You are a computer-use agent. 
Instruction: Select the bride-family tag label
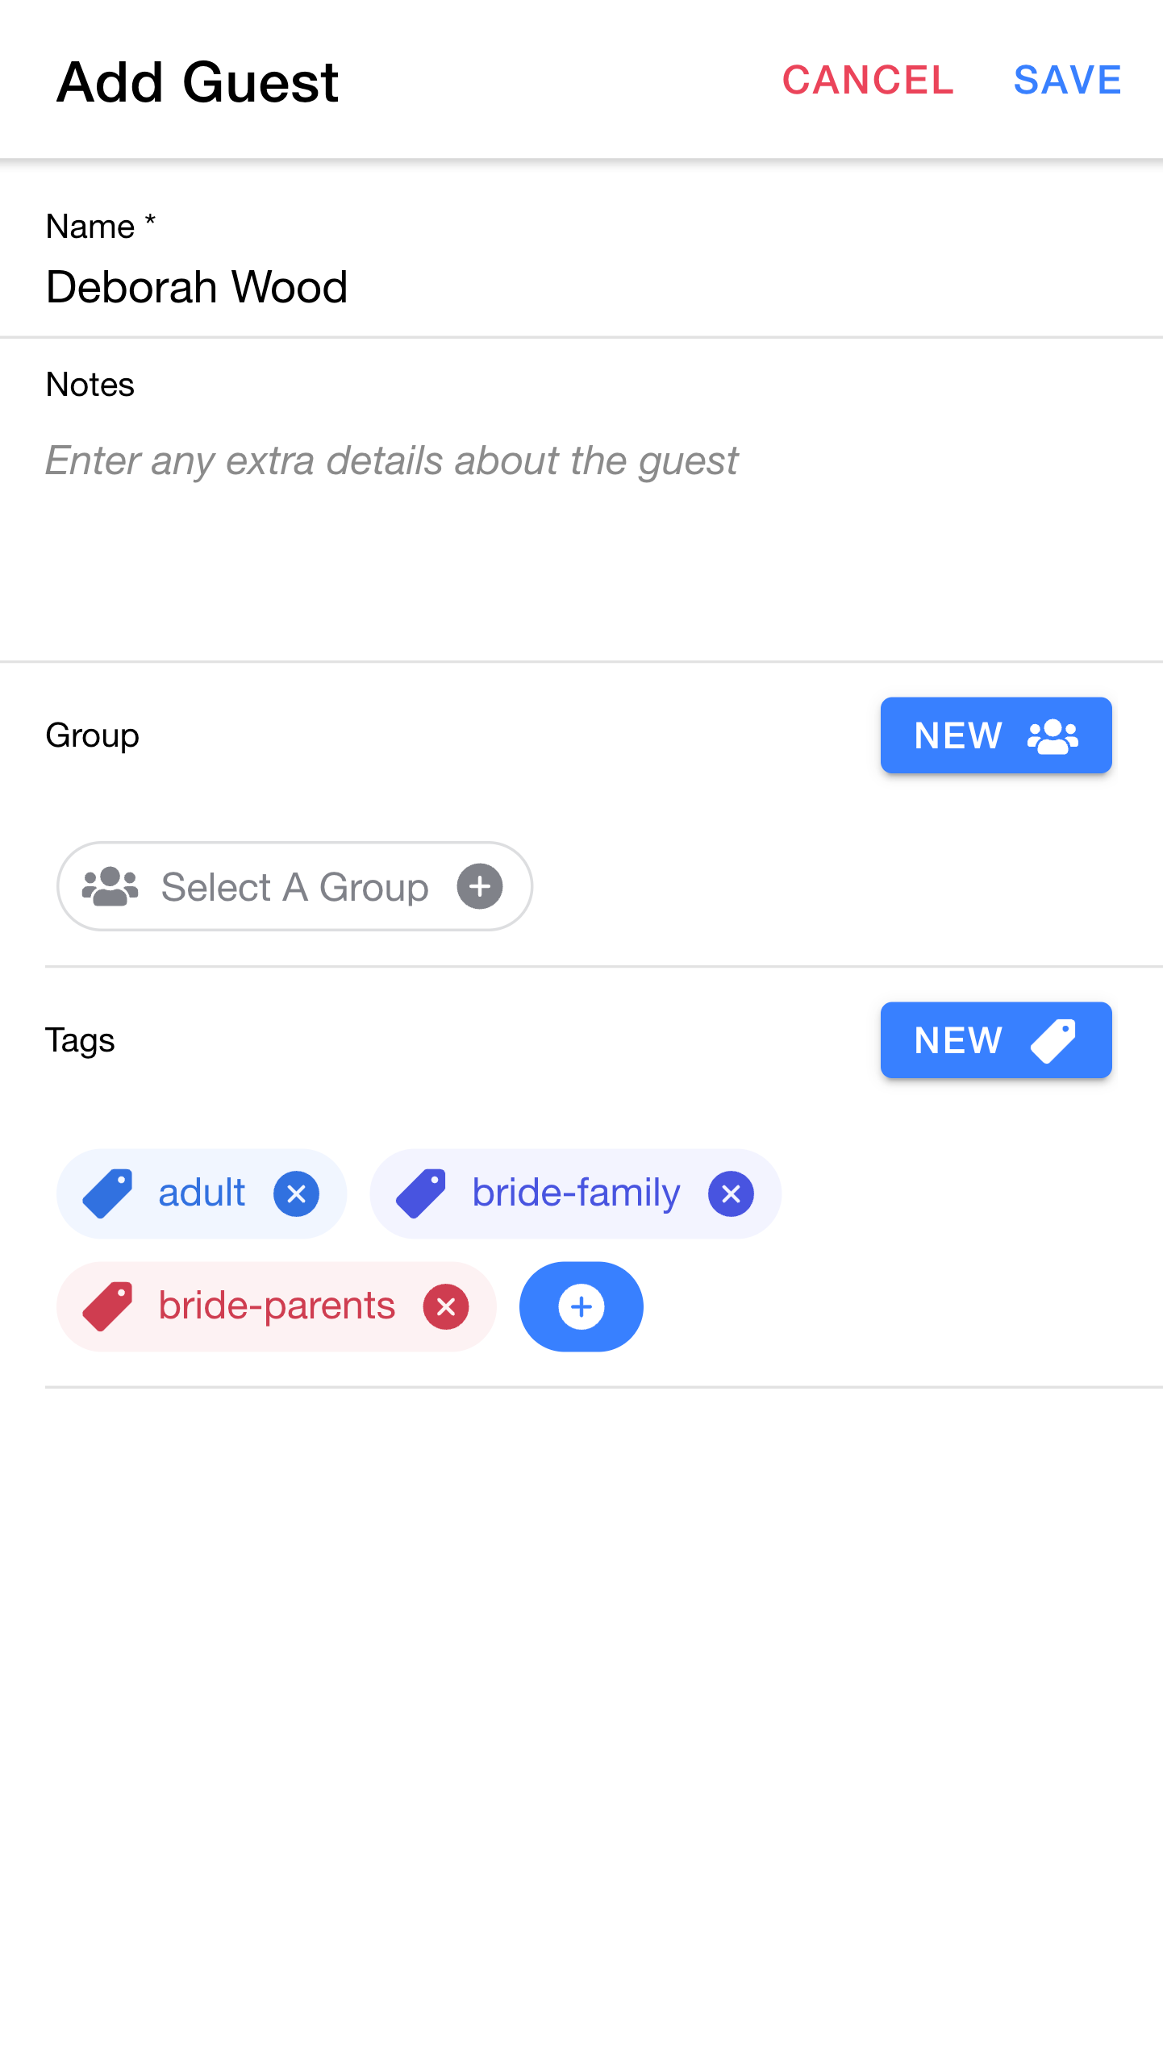[x=576, y=1193]
